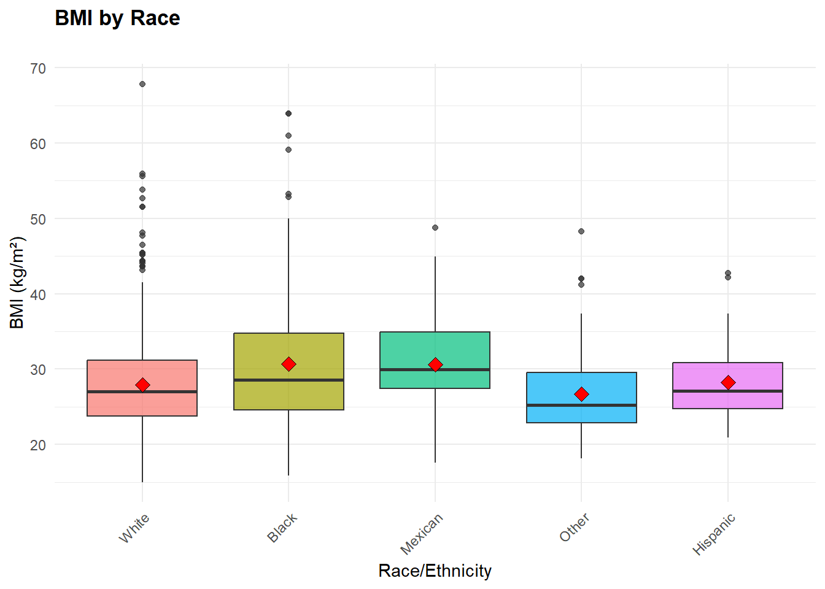Image resolution: width=825 pixels, height=589 pixels.
Task: Click the red mean diamond for Black
Action: [289, 364]
